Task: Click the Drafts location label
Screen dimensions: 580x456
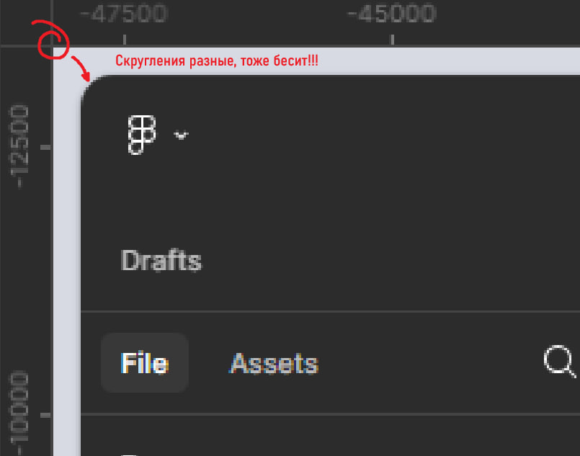Action: [161, 260]
